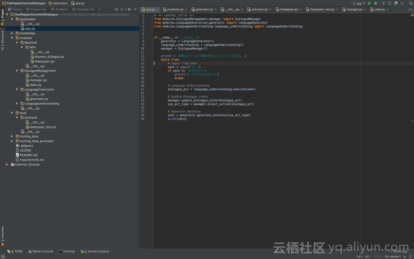Open the Structure side panel
Screen dimensions: 414x259
[x=2, y=40]
